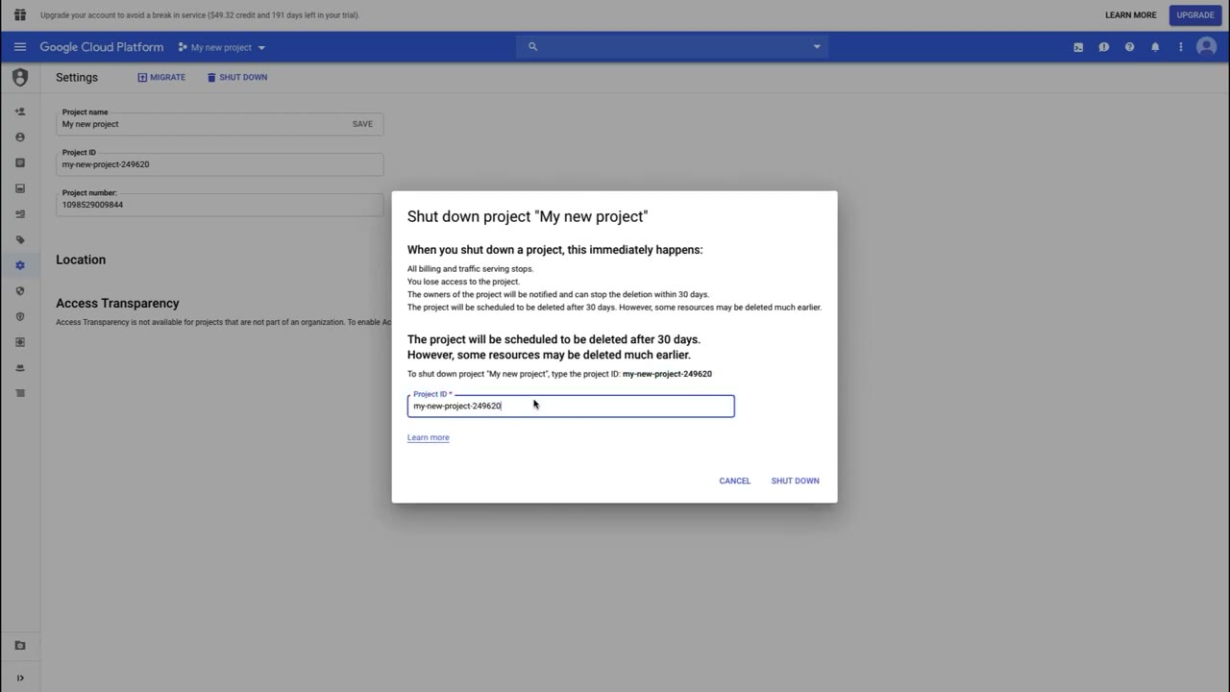The height and width of the screenshot is (692, 1230).
Task: Open the list-lines sidebar icon
Action: [20, 393]
